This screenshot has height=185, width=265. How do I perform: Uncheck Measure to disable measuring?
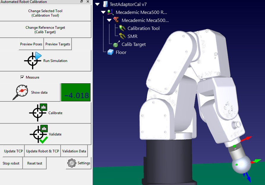(22, 77)
